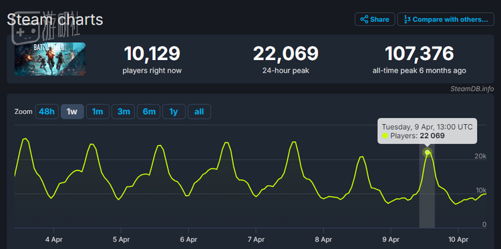The width and height of the screenshot is (501, 249).
Task: Click the 20k y-axis label
Action: click(x=480, y=156)
